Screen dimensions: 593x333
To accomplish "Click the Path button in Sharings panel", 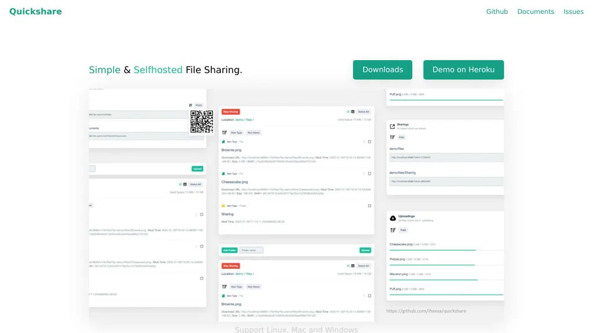I will click(x=402, y=138).
